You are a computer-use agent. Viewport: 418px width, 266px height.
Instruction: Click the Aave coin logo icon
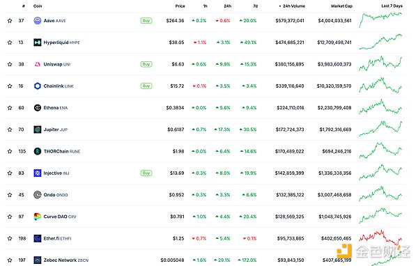(38, 20)
